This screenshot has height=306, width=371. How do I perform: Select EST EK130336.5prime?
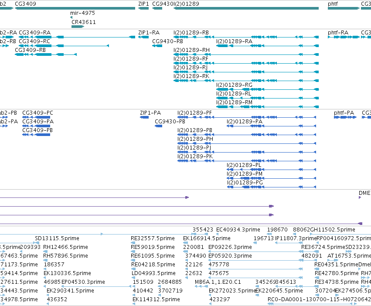tap(67, 273)
